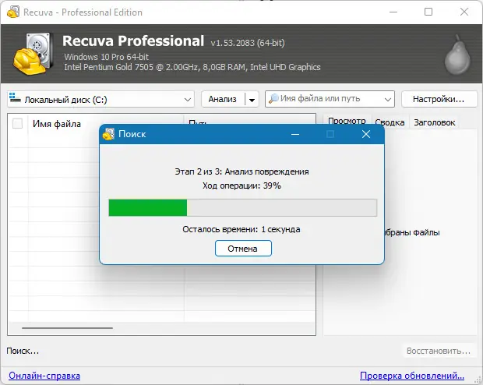Click the magnifier icon in the filename search box
Image resolution: width=483 pixels, height=385 pixels.
click(x=273, y=99)
